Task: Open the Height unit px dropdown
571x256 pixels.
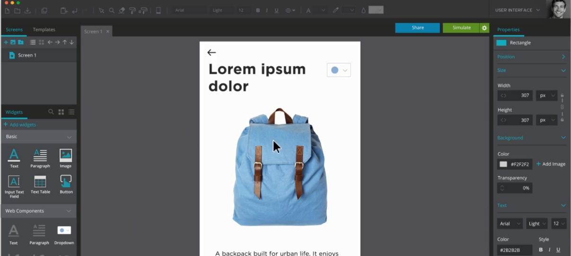Action: [546, 120]
